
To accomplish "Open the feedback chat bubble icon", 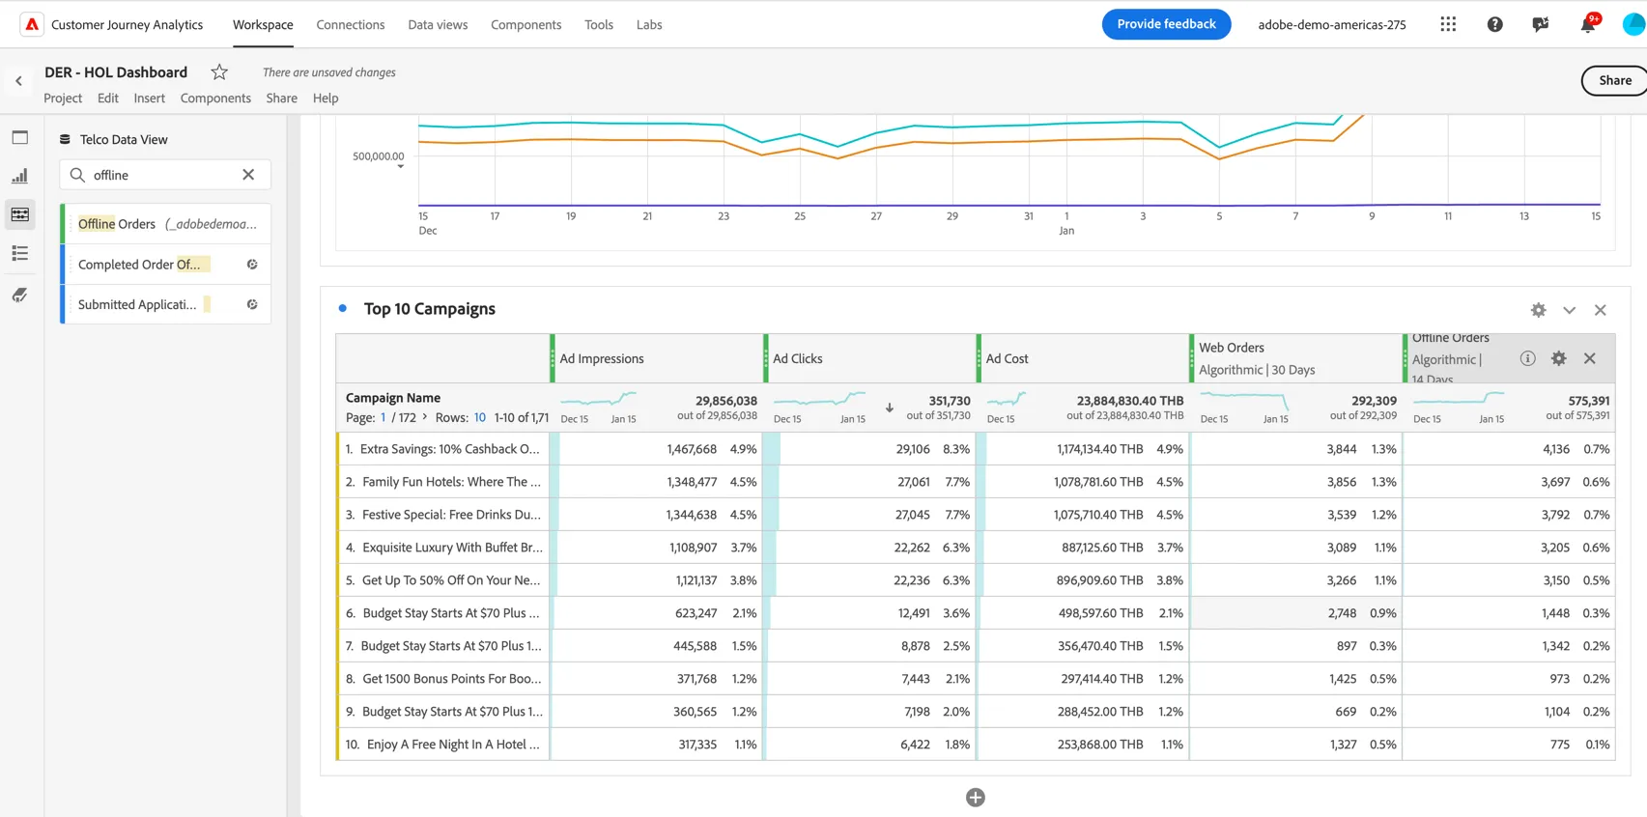I will pyautogui.click(x=1541, y=24).
